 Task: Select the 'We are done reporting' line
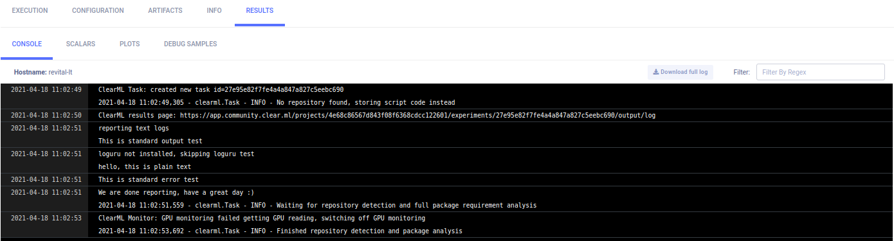tap(176, 193)
